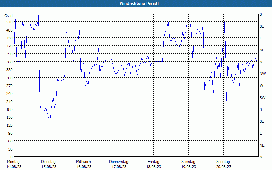Click the topmost S compass label
This screenshot has width=272, height=170.
tap(261, 14)
